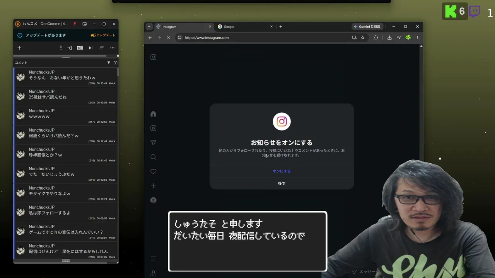Switch to the Google browser tab
Screen dimensions: 495x278
tap(245, 27)
